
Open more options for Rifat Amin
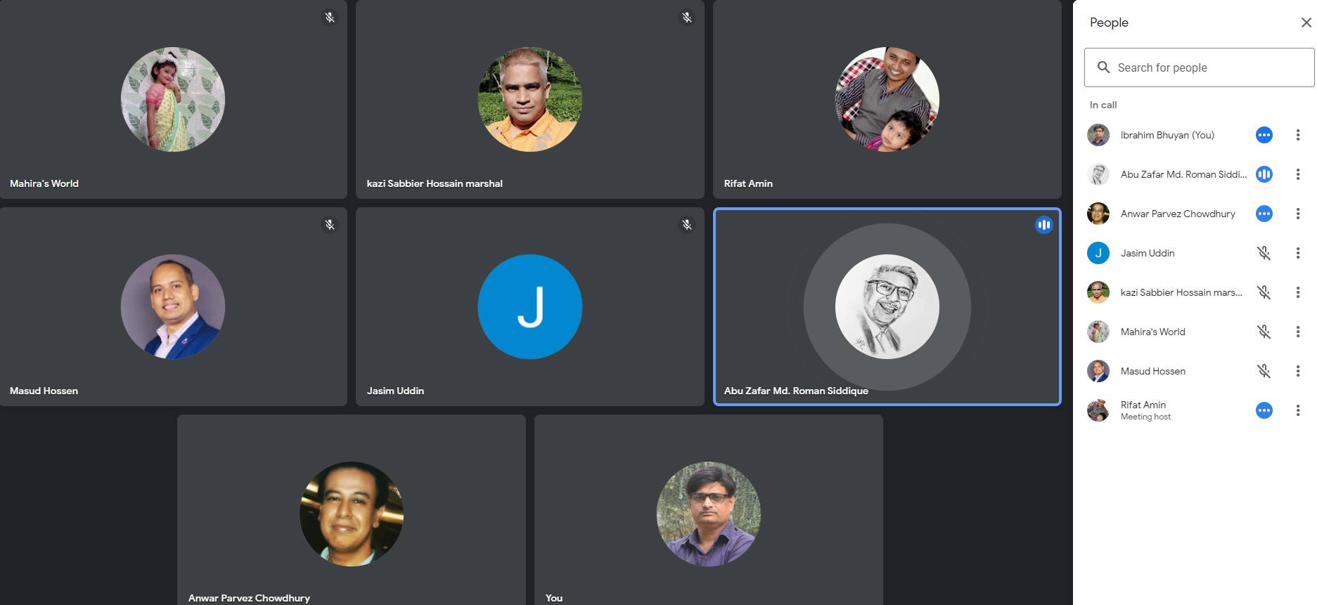coord(1297,410)
